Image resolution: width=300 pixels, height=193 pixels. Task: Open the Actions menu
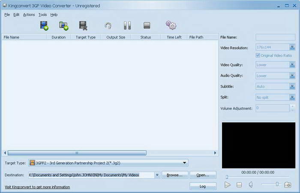pyautogui.click(x=29, y=15)
